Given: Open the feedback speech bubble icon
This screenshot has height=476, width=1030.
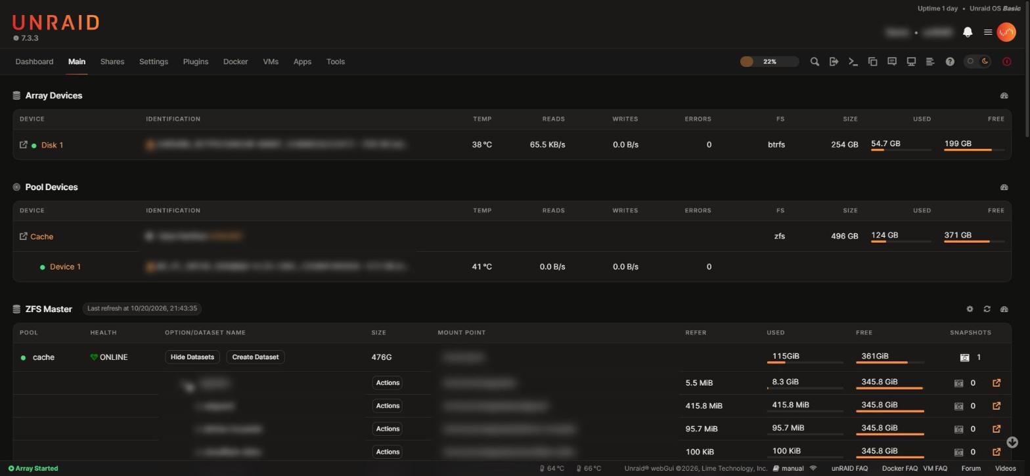Looking at the screenshot, I should click(891, 62).
